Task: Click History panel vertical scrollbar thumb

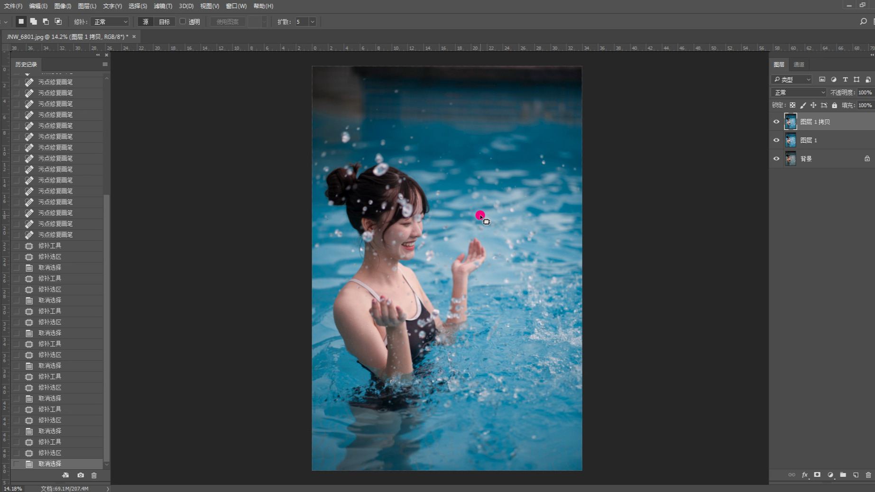Action: (x=106, y=327)
